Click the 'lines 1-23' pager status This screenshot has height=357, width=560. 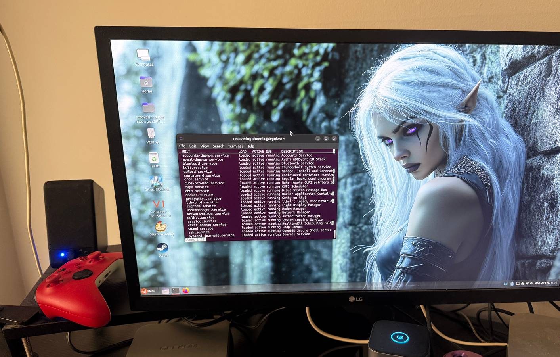(195, 240)
